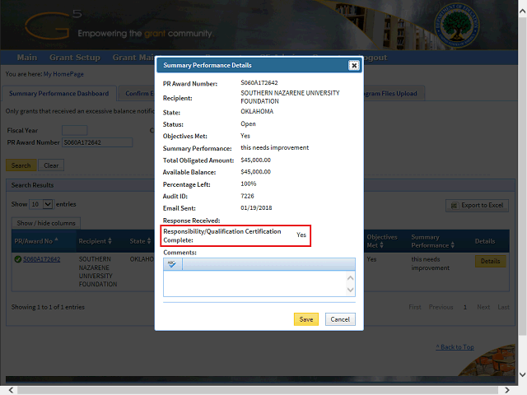Click the G5 logo in header
This screenshot has height=395, width=527.
point(53,26)
